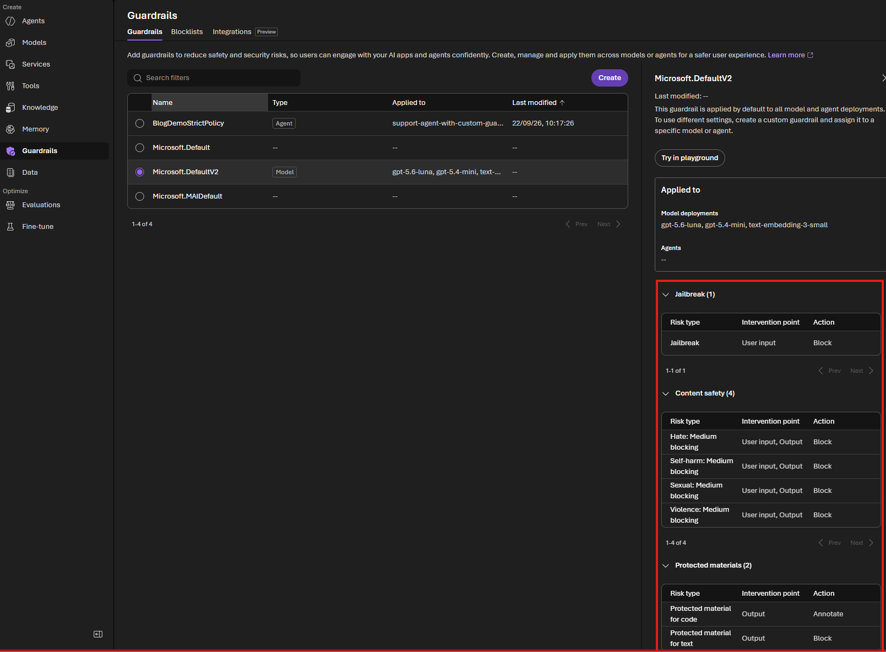Viewport: 886px width, 652px height.
Task: Click Next in the main guardrails list pagination
Action: pyautogui.click(x=609, y=224)
